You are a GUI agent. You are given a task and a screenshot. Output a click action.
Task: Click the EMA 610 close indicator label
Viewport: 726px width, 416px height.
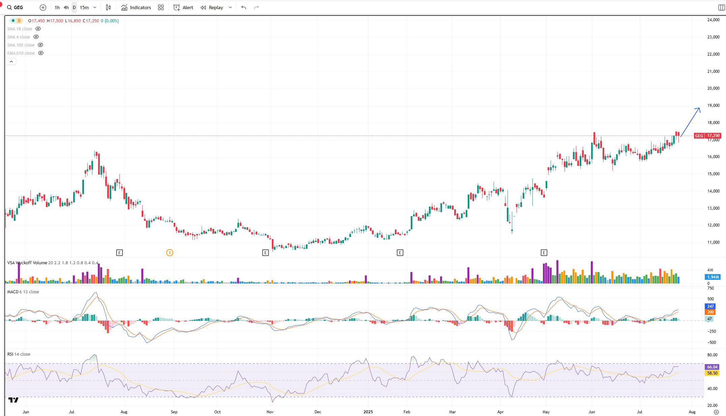tap(21, 53)
